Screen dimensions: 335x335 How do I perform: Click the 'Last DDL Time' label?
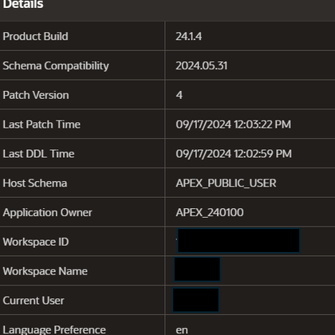(x=38, y=154)
